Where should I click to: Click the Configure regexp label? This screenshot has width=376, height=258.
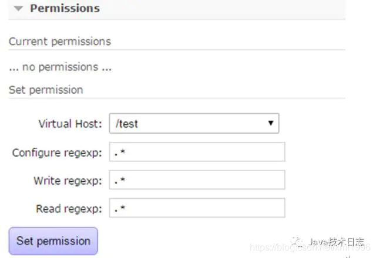coord(57,152)
